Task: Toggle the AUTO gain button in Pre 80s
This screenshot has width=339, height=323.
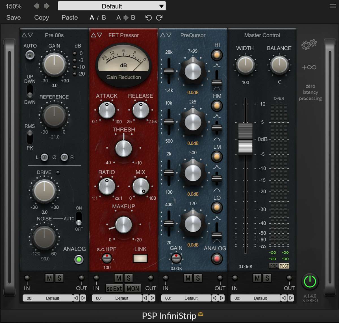Action: click(x=30, y=55)
